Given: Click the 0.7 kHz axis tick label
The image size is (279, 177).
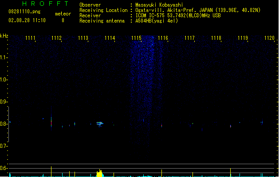Looking at the screenshot, I should (x=4, y=146).
